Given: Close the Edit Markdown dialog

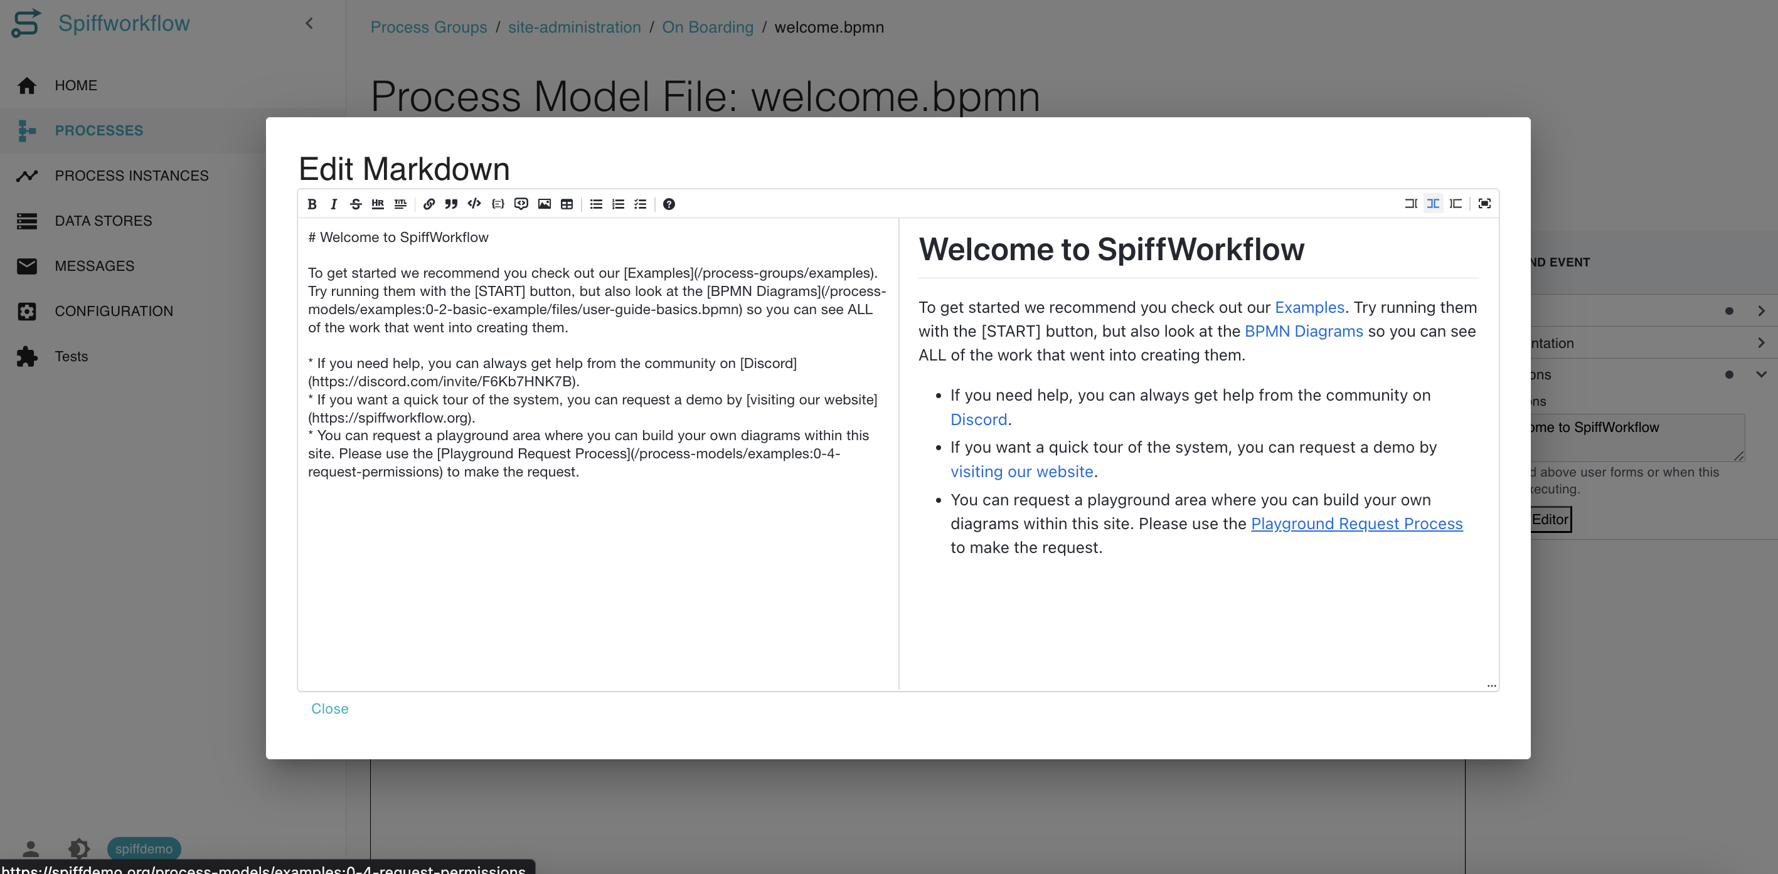Looking at the screenshot, I should point(330,708).
